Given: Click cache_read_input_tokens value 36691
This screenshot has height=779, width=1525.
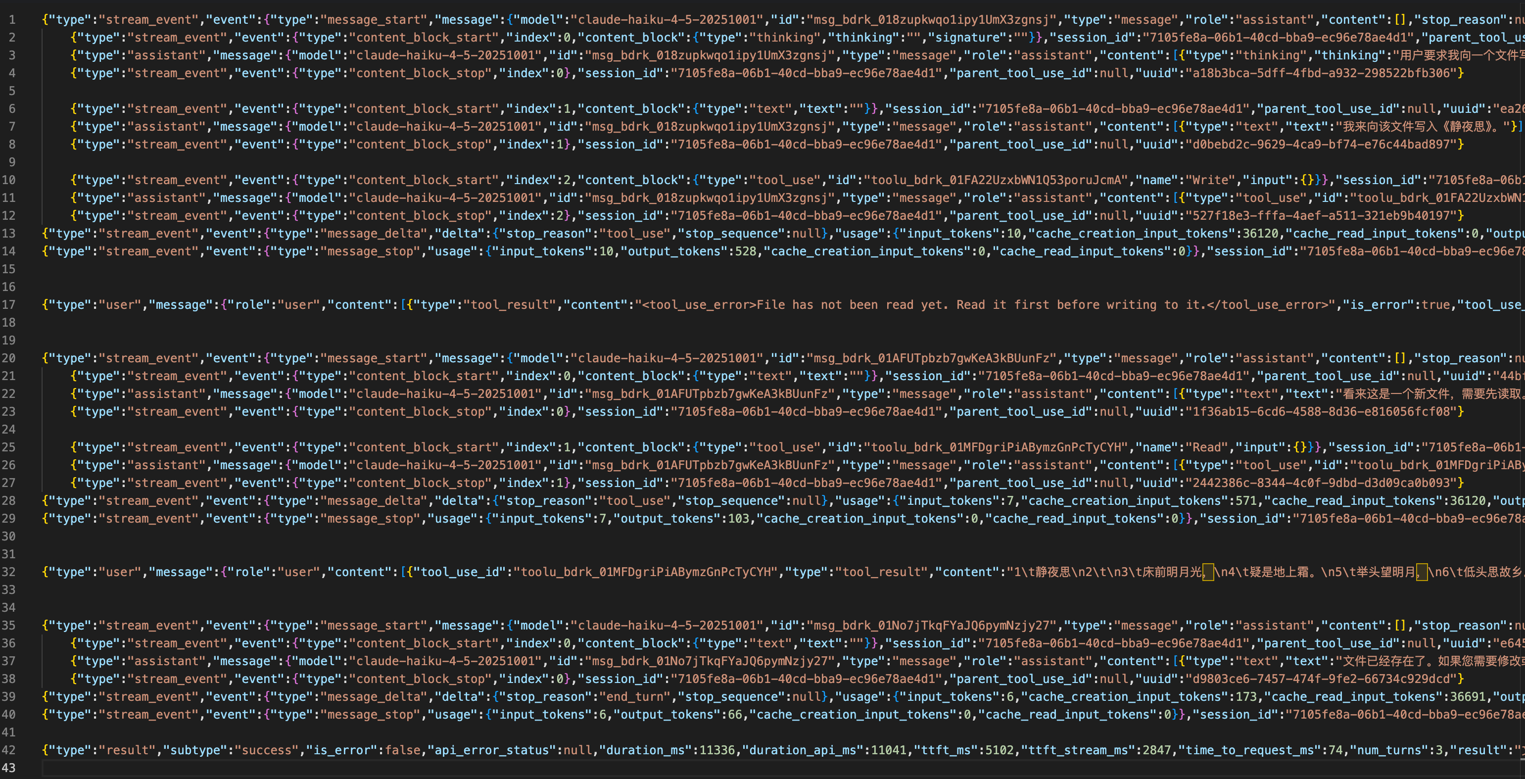Looking at the screenshot, I should tap(1468, 697).
